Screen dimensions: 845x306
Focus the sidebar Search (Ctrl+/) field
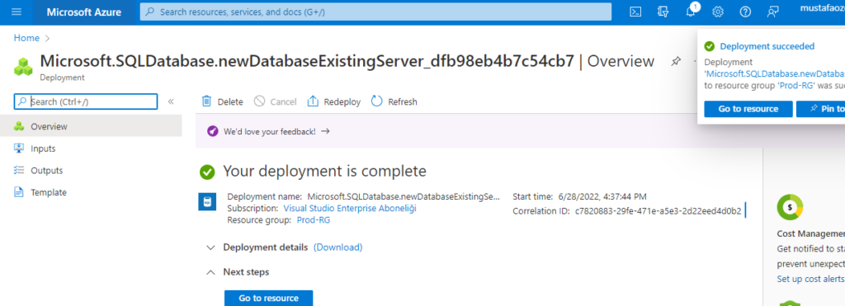click(86, 101)
